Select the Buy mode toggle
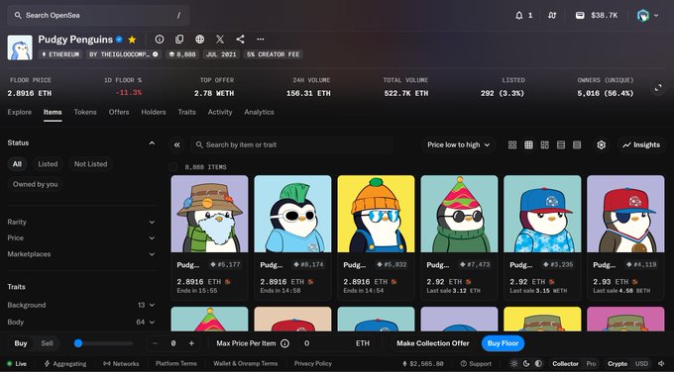The image size is (674, 372). [x=21, y=343]
